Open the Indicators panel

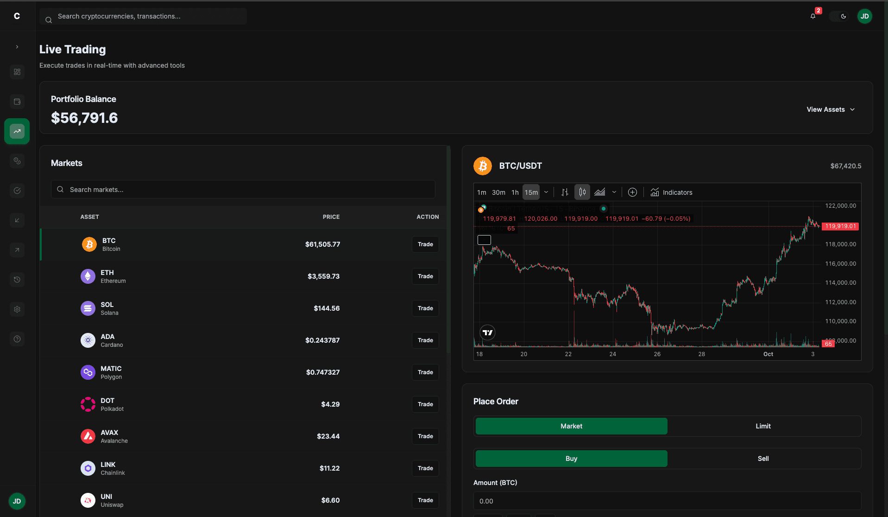click(x=671, y=192)
